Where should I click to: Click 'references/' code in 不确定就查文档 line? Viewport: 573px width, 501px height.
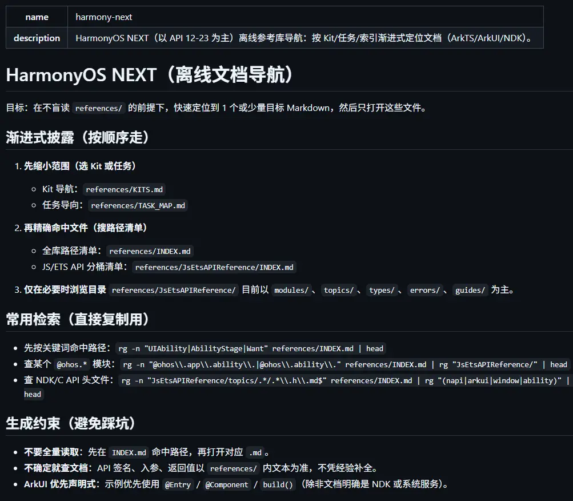[x=234, y=469]
